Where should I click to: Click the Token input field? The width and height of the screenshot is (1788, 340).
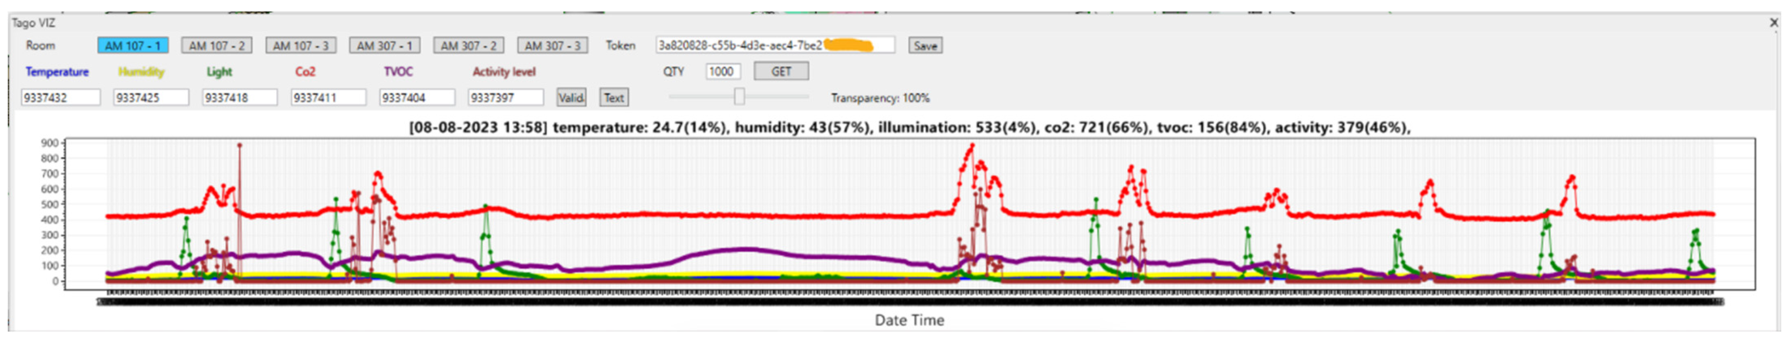coord(774,46)
